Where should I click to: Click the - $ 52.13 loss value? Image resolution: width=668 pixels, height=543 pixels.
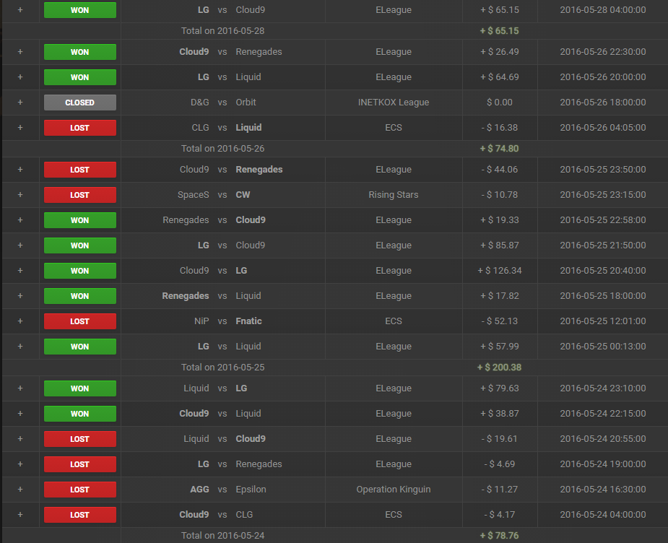[x=500, y=321]
